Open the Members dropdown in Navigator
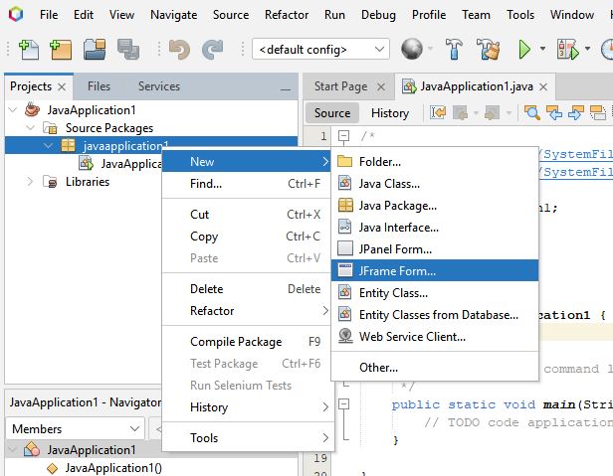613x476 pixels. pos(75,429)
